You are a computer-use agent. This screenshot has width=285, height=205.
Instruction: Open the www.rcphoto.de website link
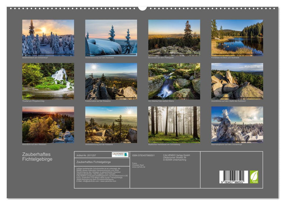139,167
